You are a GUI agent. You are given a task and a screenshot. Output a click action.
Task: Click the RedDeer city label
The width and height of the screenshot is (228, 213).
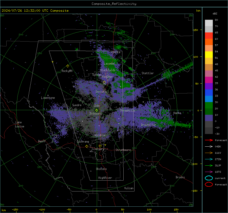coord(107,77)
